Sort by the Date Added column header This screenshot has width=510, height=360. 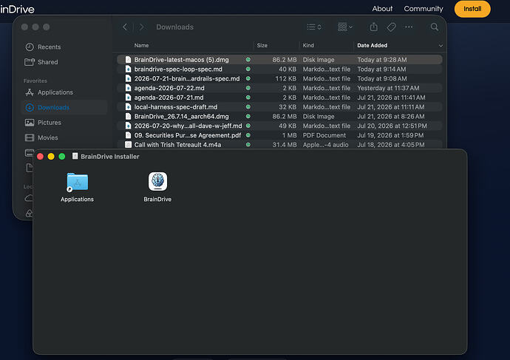[x=372, y=46]
